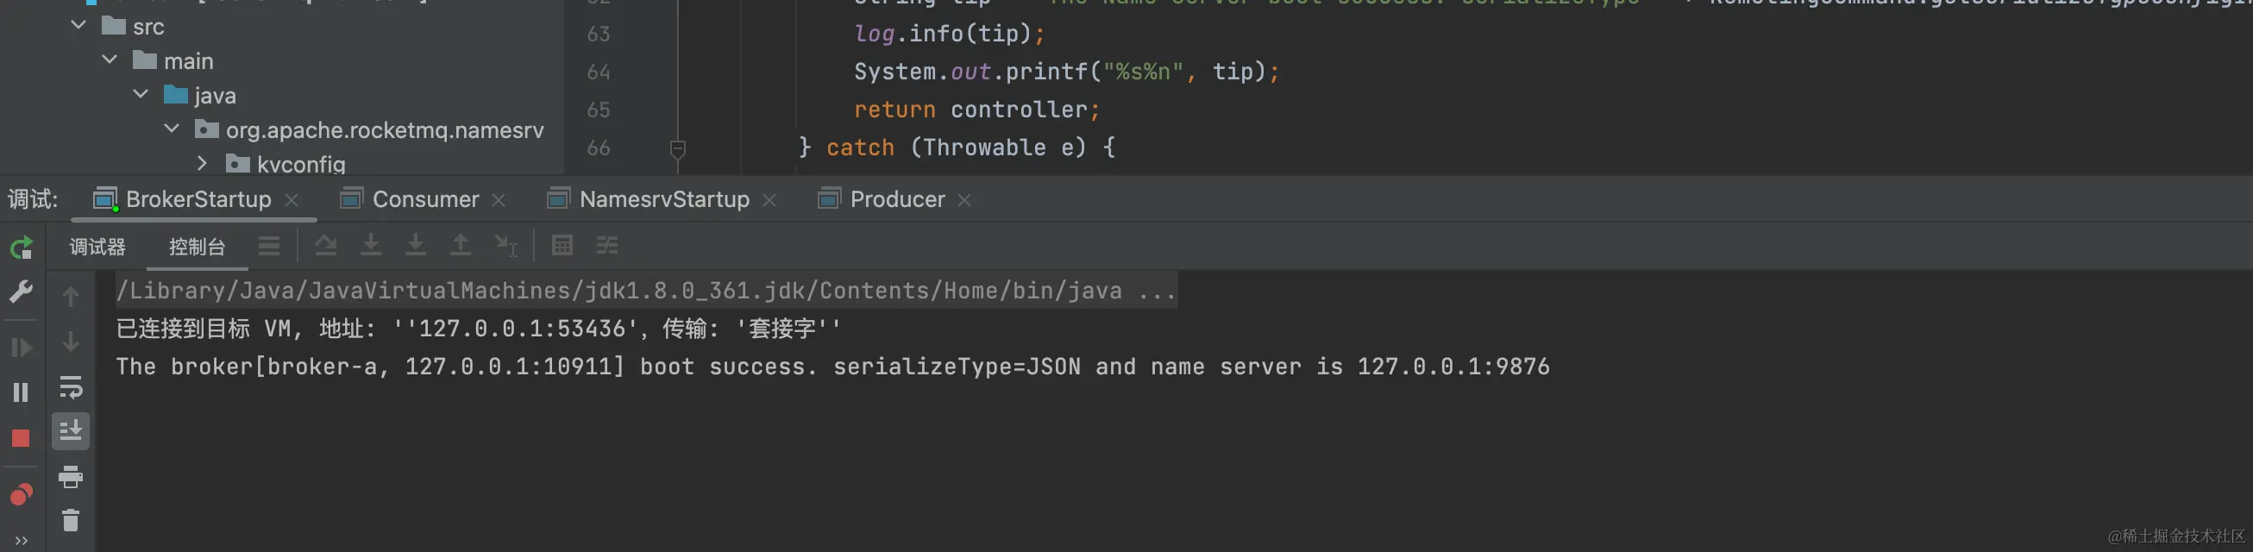Resume program execution

click(21, 348)
